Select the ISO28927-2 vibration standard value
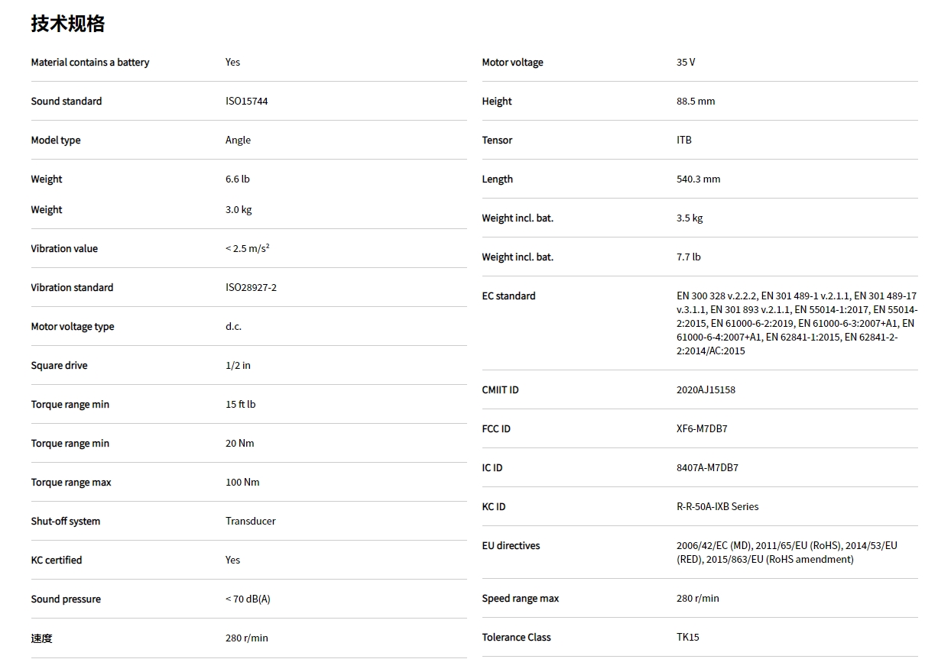This screenshot has height=659, width=938. (x=251, y=288)
